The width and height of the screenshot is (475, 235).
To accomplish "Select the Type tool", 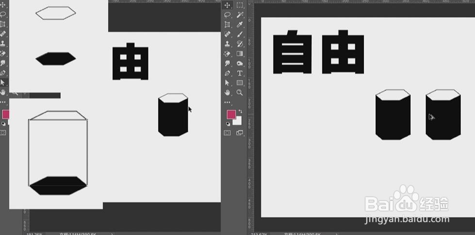I will [x=240, y=73].
